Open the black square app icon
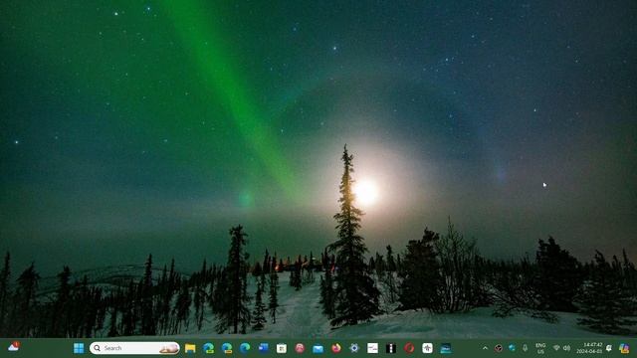The height and width of the screenshot is (358, 637). tap(391, 348)
